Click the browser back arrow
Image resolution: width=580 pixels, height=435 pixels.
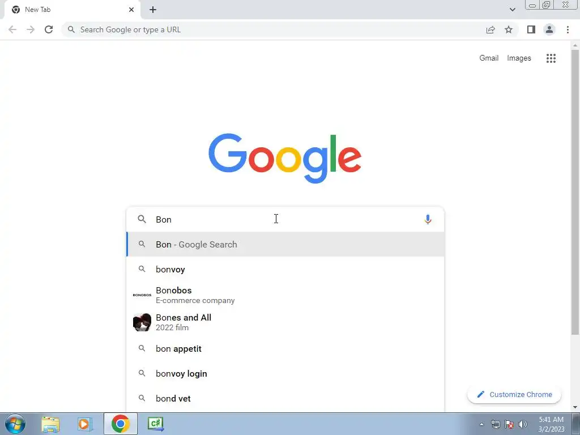click(x=12, y=29)
